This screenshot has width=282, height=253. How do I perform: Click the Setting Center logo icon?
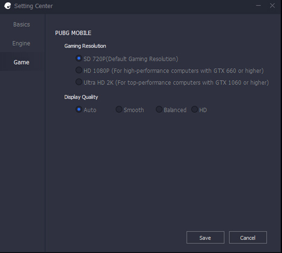click(8, 6)
